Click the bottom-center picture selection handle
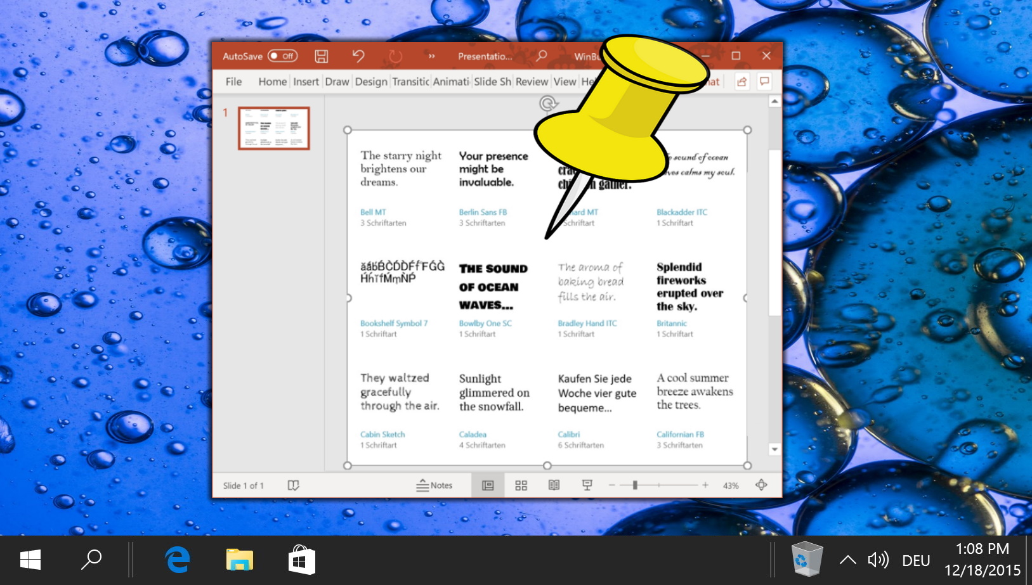 pyautogui.click(x=547, y=465)
